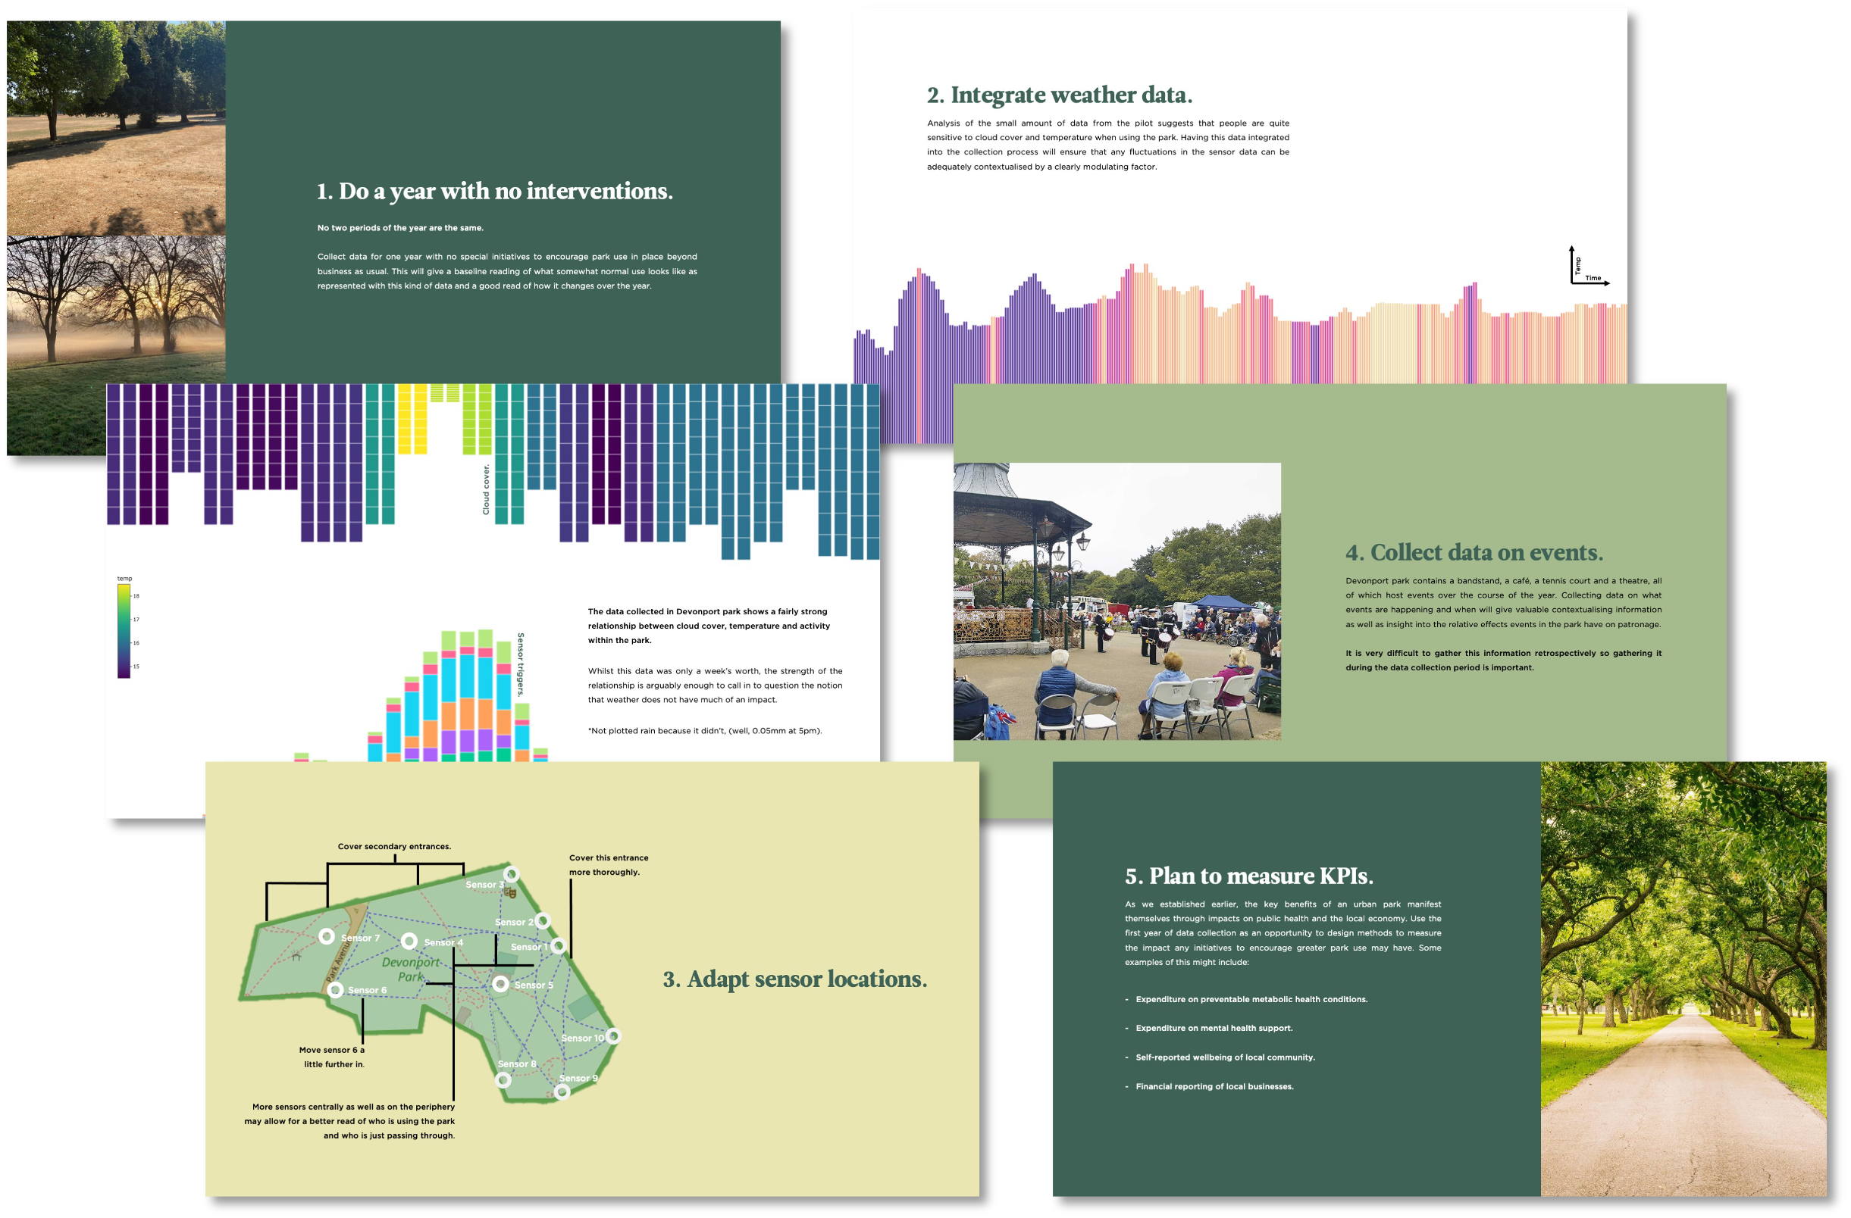
Task: Click the shelter symbol on park map
Action: [x=296, y=957]
